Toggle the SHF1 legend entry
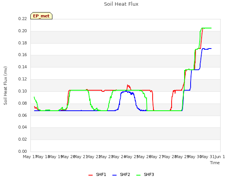The width and height of the screenshot is (243, 182). (97, 174)
